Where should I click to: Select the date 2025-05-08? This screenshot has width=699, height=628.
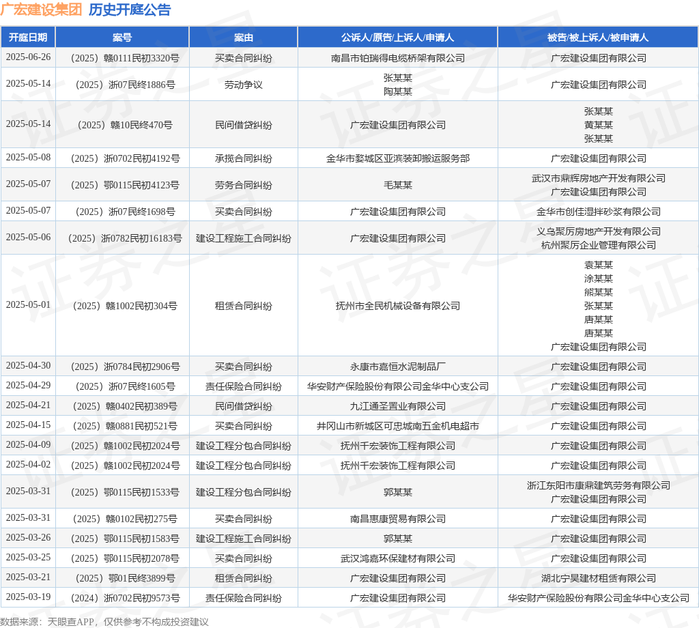tap(28, 157)
